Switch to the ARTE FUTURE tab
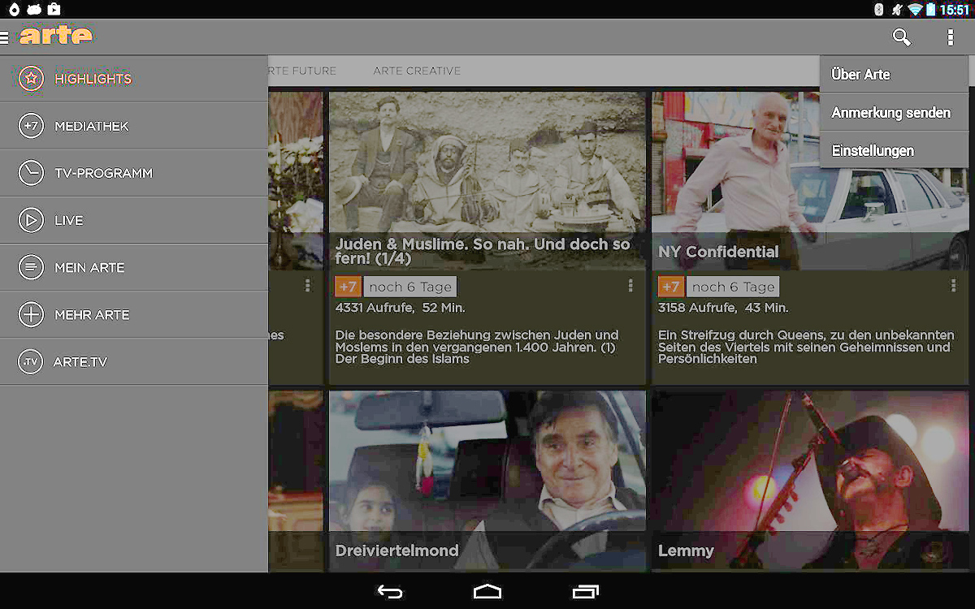975x609 pixels. coord(301,71)
